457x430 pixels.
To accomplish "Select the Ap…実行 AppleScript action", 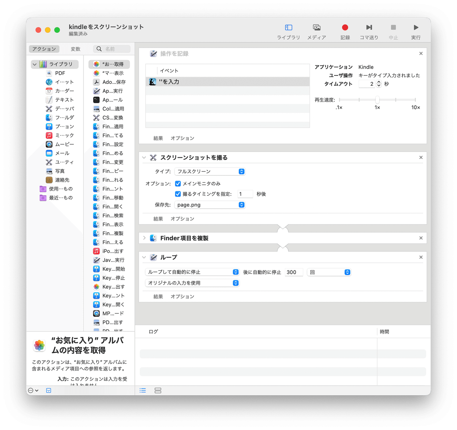I will (109, 91).
